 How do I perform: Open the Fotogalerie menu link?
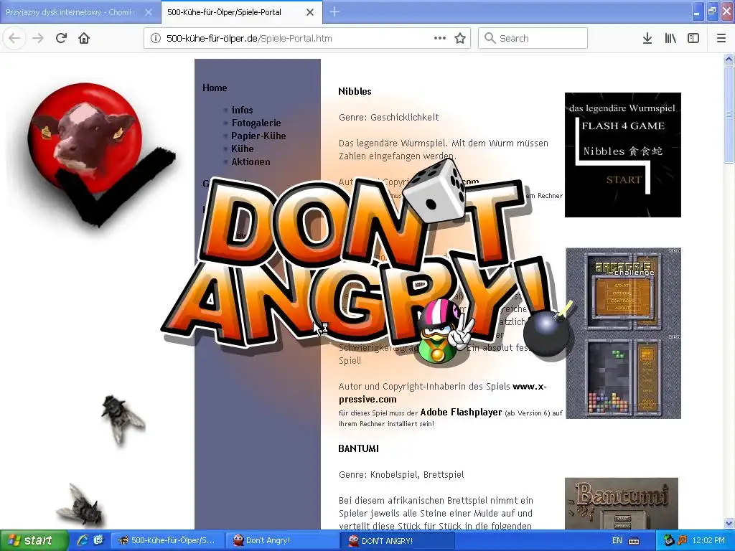tap(256, 123)
